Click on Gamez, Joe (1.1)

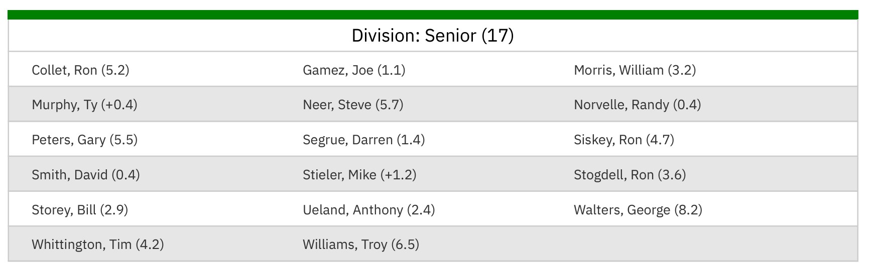pyautogui.click(x=354, y=70)
